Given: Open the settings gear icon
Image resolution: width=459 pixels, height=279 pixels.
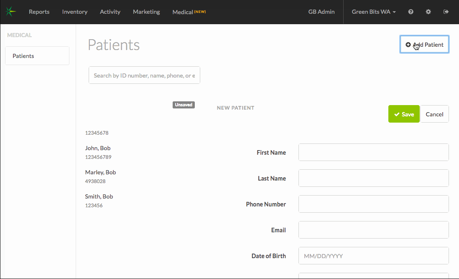Looking at the screenshot, I should pyautogui.click(x=428, y=12).
